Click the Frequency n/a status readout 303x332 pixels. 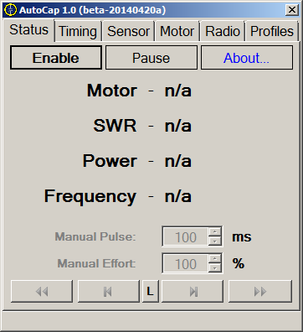click(x=178, y=196)
